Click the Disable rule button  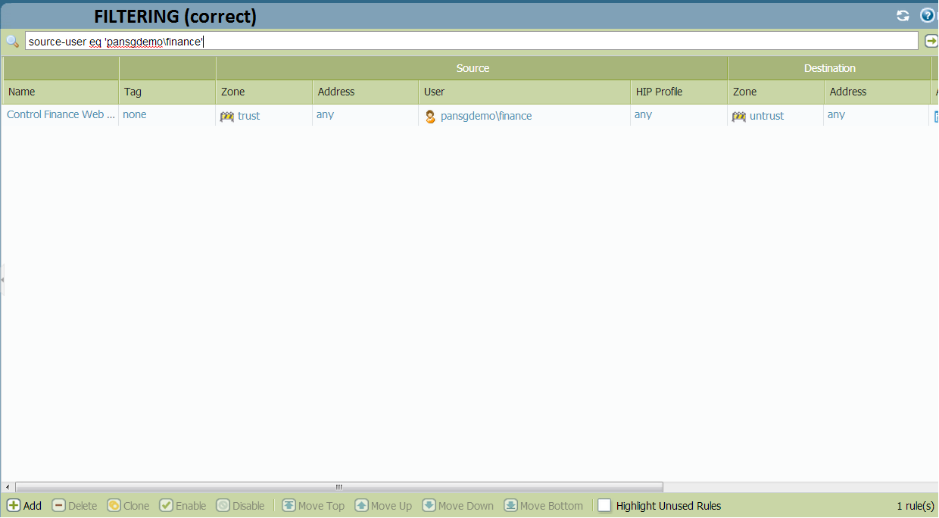coord(240,506)
